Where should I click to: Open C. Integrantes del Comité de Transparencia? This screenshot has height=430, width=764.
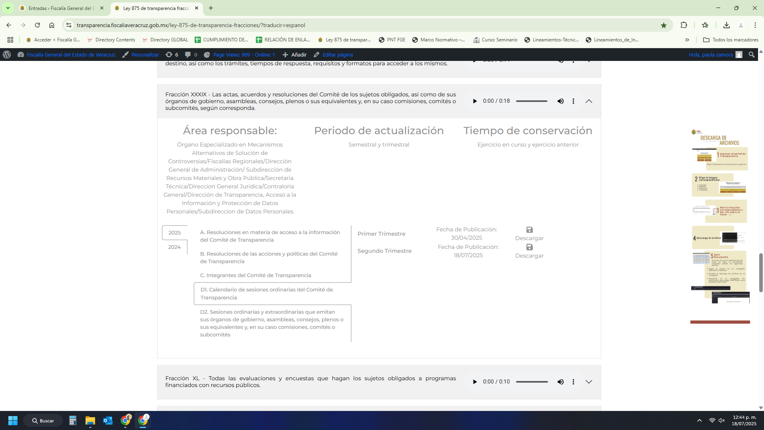click(255, 276)
